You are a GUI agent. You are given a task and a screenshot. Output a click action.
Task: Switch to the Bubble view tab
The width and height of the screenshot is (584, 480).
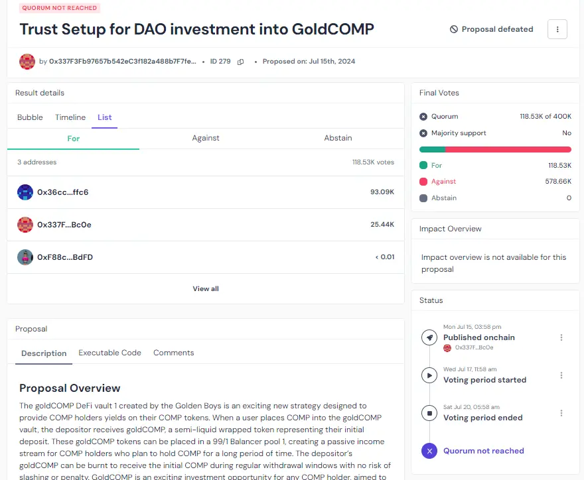pos(30,117)
